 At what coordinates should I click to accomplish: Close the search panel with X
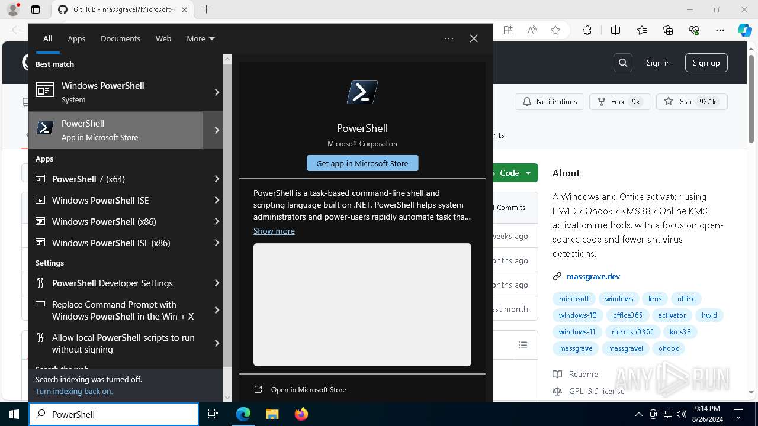click(x=474, y=38)
